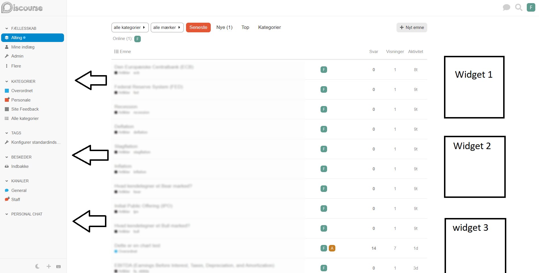Open the chat bubble icon in header
This screenshot has height=273, width=539.
click(x=506, y=7)
